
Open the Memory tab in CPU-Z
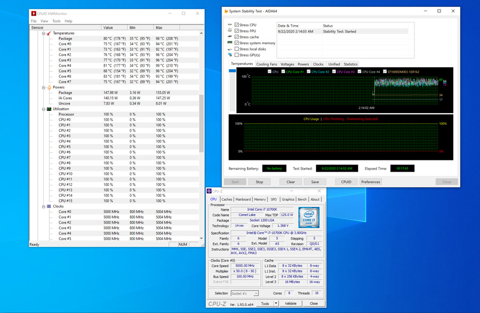point(260,199)
